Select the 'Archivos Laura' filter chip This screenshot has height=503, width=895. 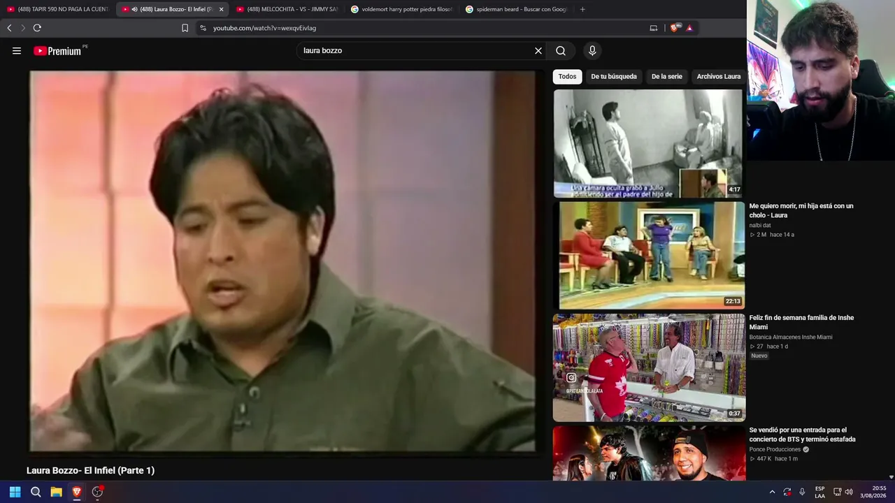pyautogui.click(x=719, y=76)
